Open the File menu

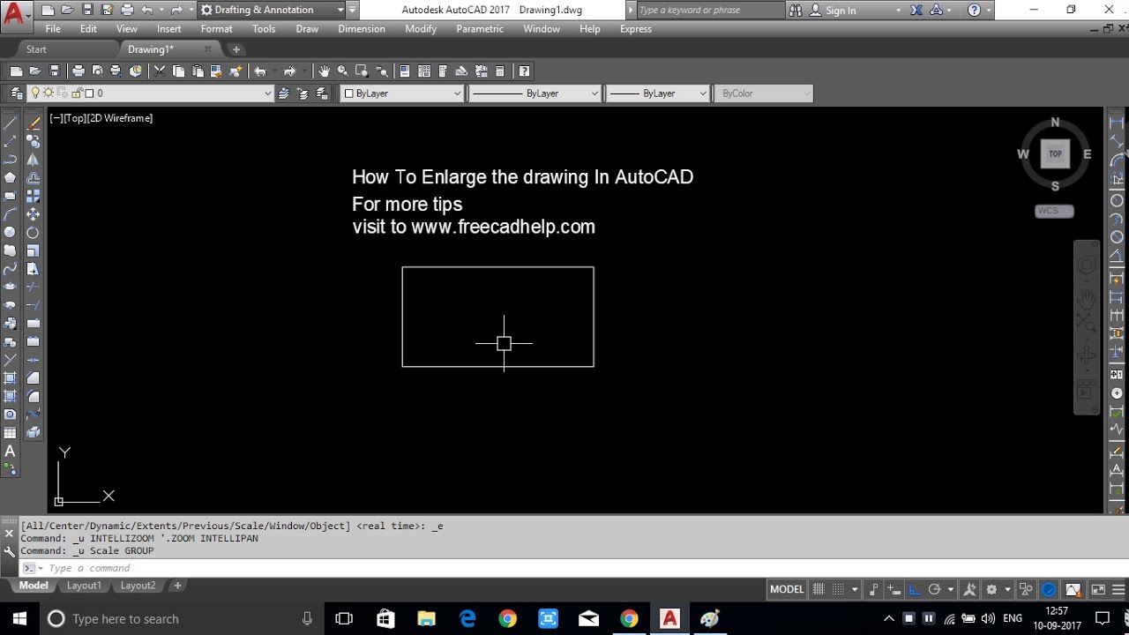[x=53, y=29]
